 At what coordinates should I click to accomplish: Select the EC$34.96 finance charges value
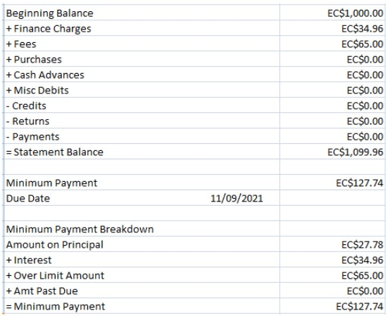tap(362, 29)
